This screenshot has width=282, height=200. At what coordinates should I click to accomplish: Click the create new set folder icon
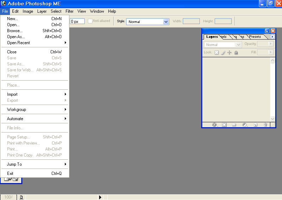[234, 125]
